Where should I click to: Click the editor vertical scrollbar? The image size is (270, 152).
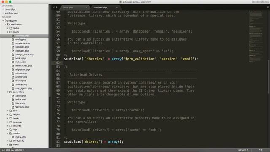(x=268, y=77)
